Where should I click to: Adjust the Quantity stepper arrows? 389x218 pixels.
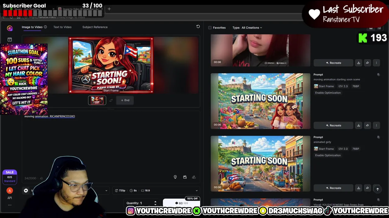point(155,203)
